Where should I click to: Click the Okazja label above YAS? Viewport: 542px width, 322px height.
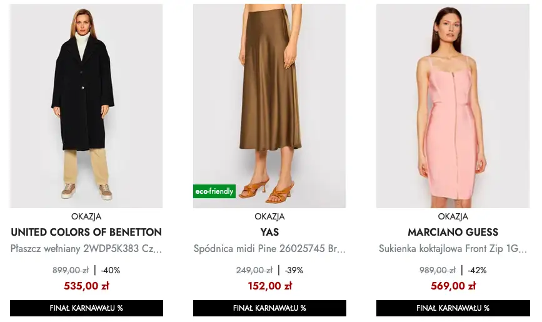[x=269, y=217]
